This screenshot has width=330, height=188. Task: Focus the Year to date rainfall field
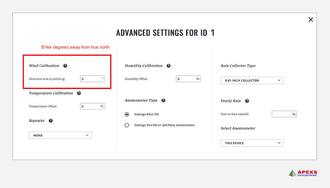tap(284, 114)
